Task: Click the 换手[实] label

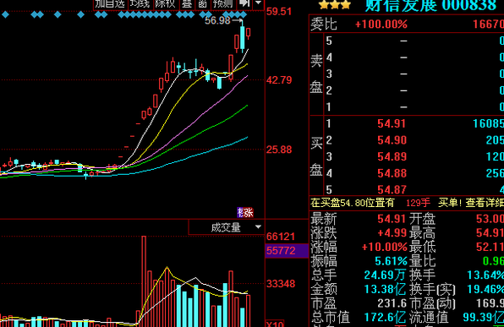Action: 432,290
